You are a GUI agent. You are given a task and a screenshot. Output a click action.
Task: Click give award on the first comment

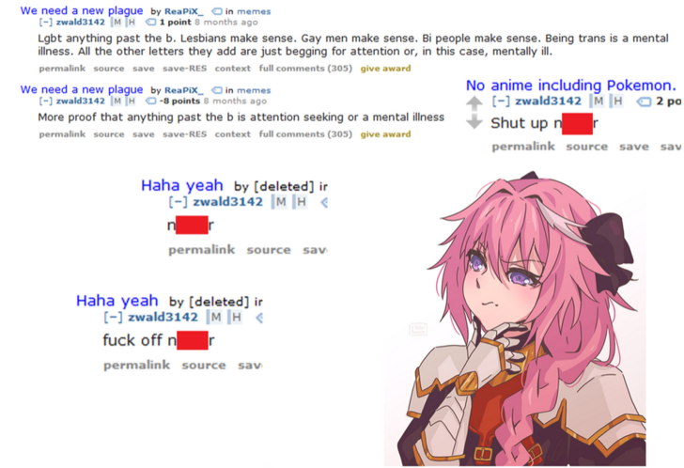(x=385, y=69)
